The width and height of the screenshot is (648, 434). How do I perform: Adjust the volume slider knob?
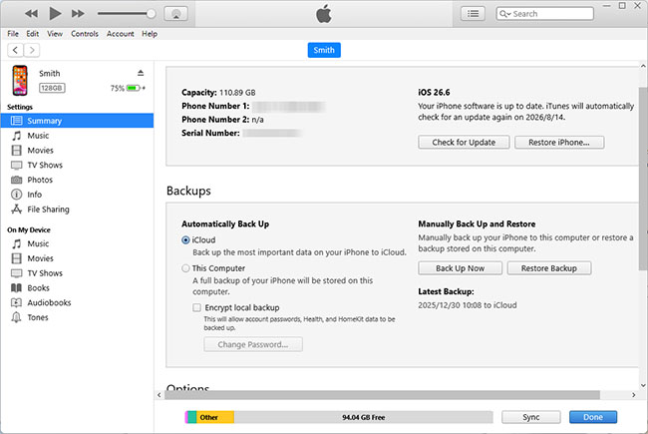point(152,14)
